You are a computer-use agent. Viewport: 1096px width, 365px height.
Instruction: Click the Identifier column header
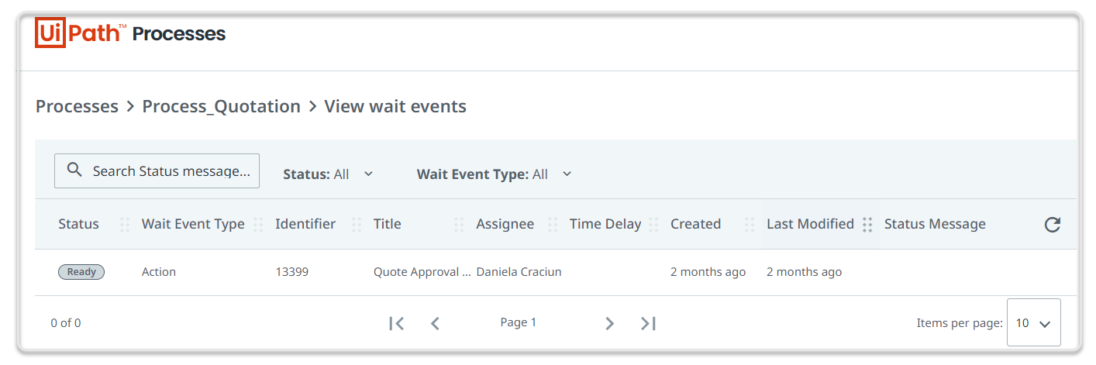pyautogui.click(x=305, y=224)
